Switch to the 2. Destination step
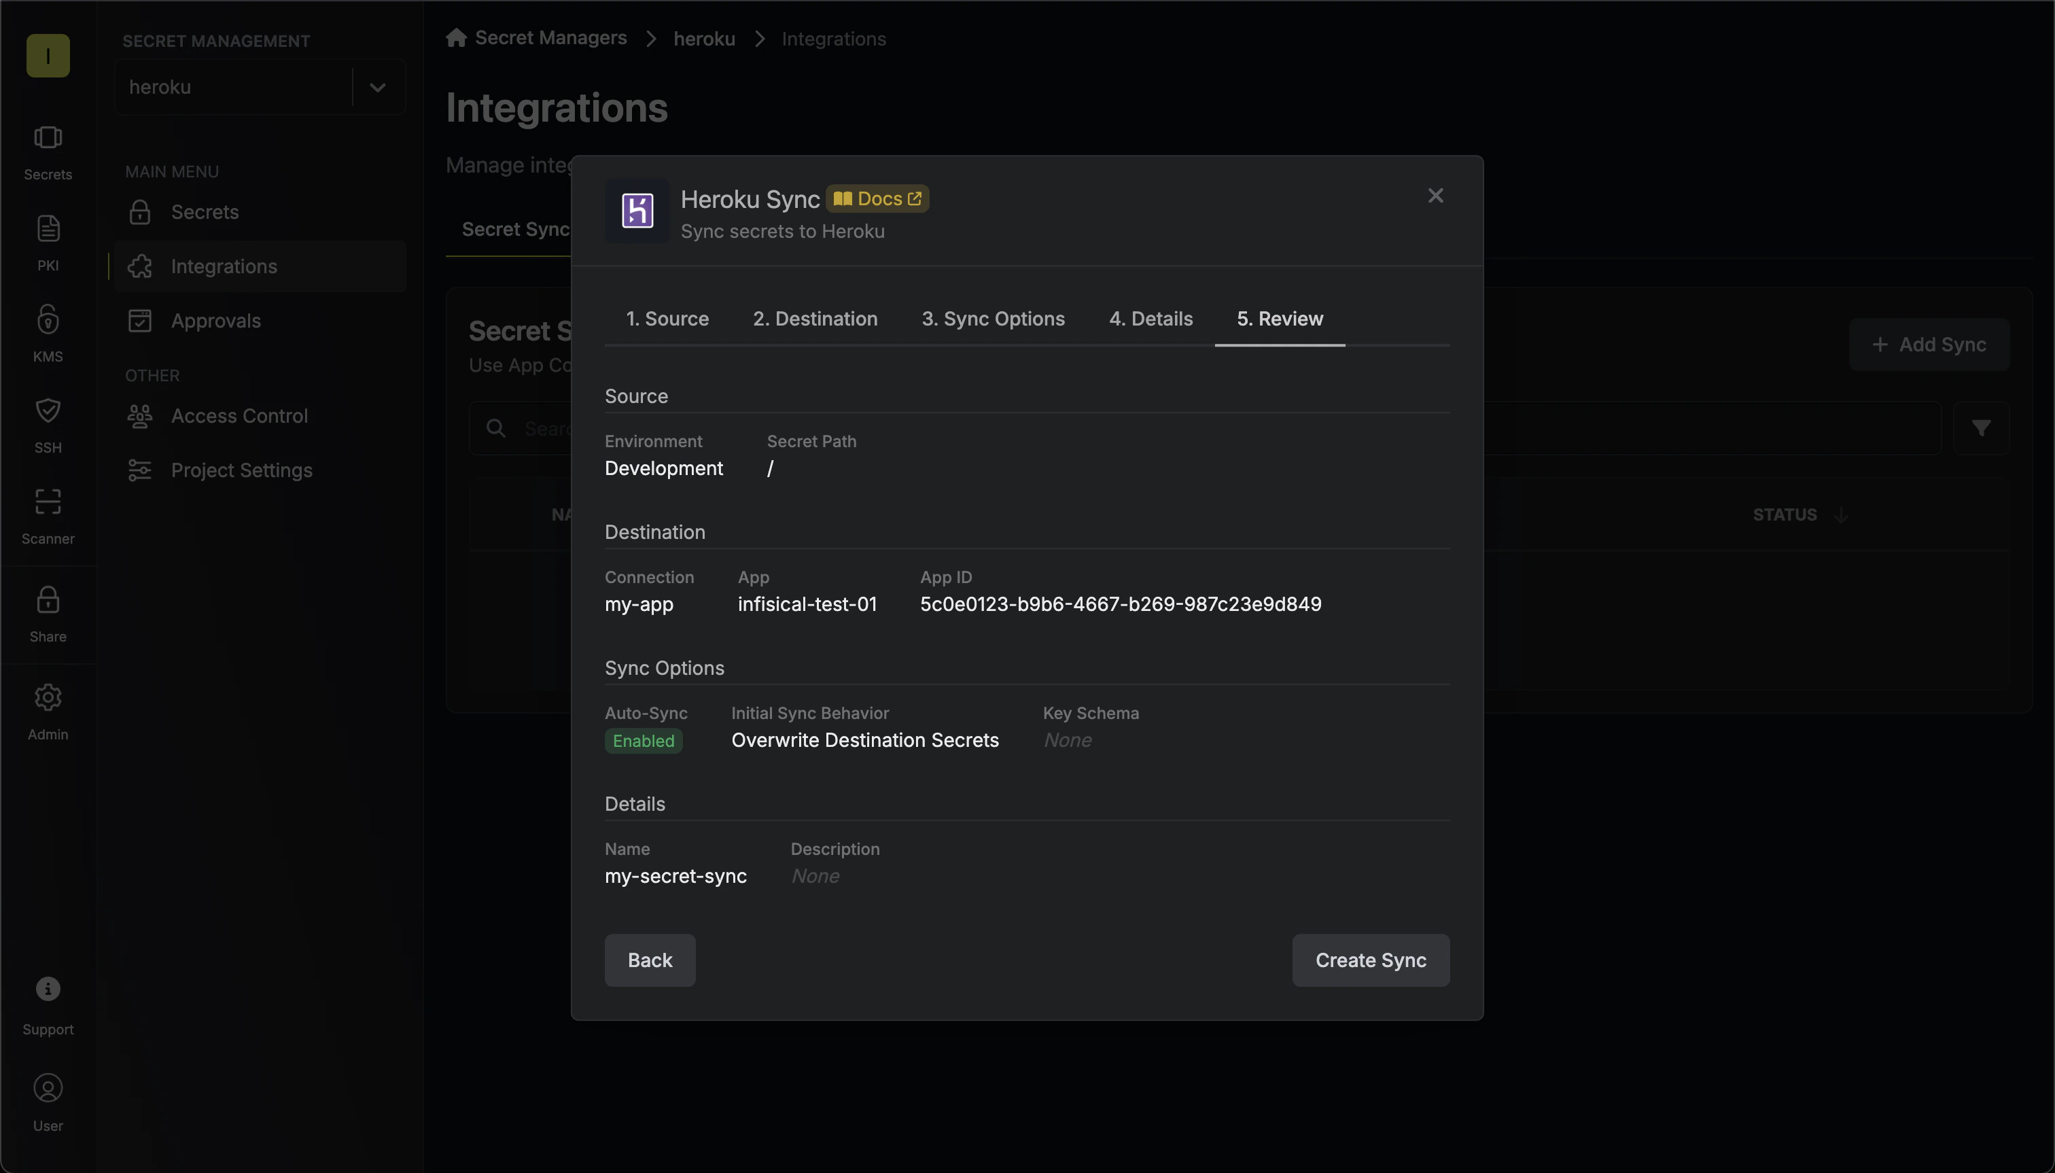This screenshot has height=1173, width=2055. 815,319
